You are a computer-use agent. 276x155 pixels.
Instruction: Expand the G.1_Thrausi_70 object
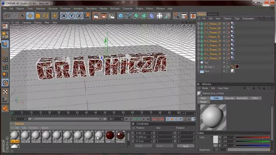tap(198, 58)
